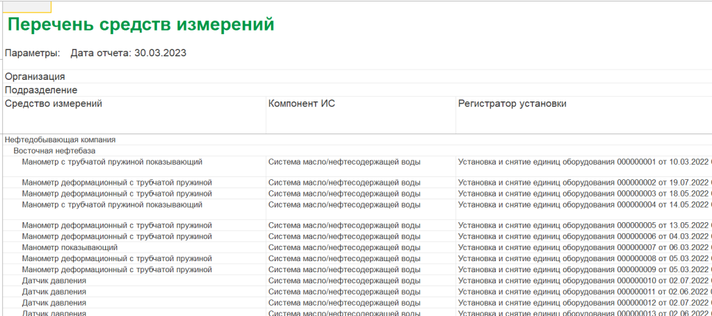Select Система масло/нефтесодержащей воды in Манометр показывающий row

pyautogui.click(x=344, y=247)
